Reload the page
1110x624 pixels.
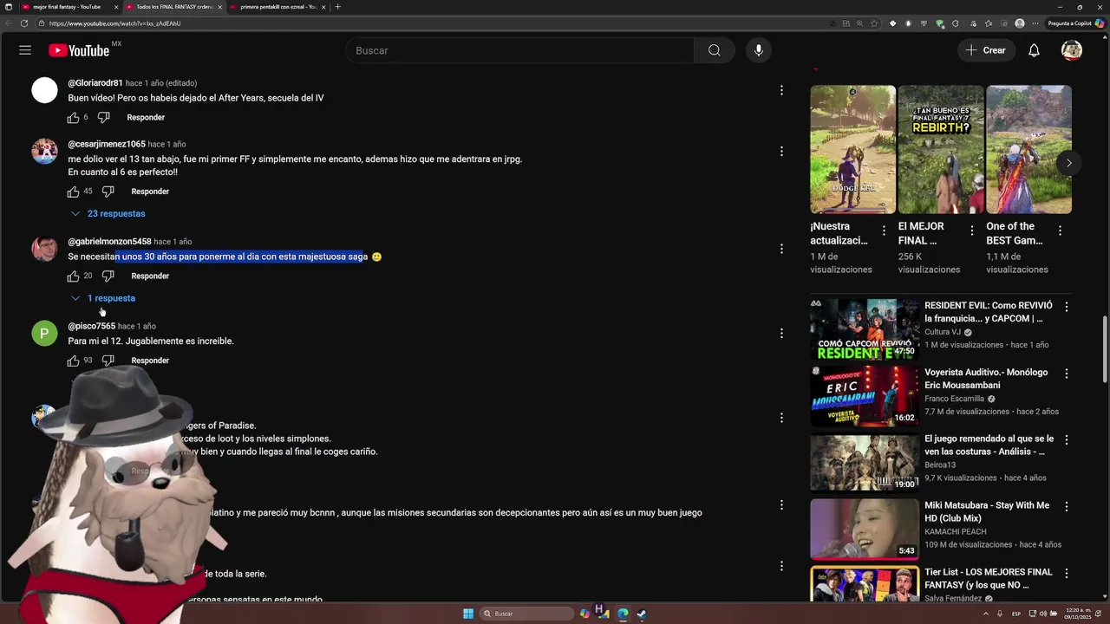[23, 23]
